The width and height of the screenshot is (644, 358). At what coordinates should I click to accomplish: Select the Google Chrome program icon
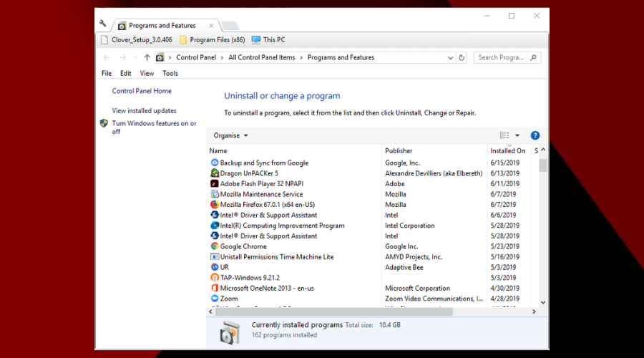(x=215, y=246)
